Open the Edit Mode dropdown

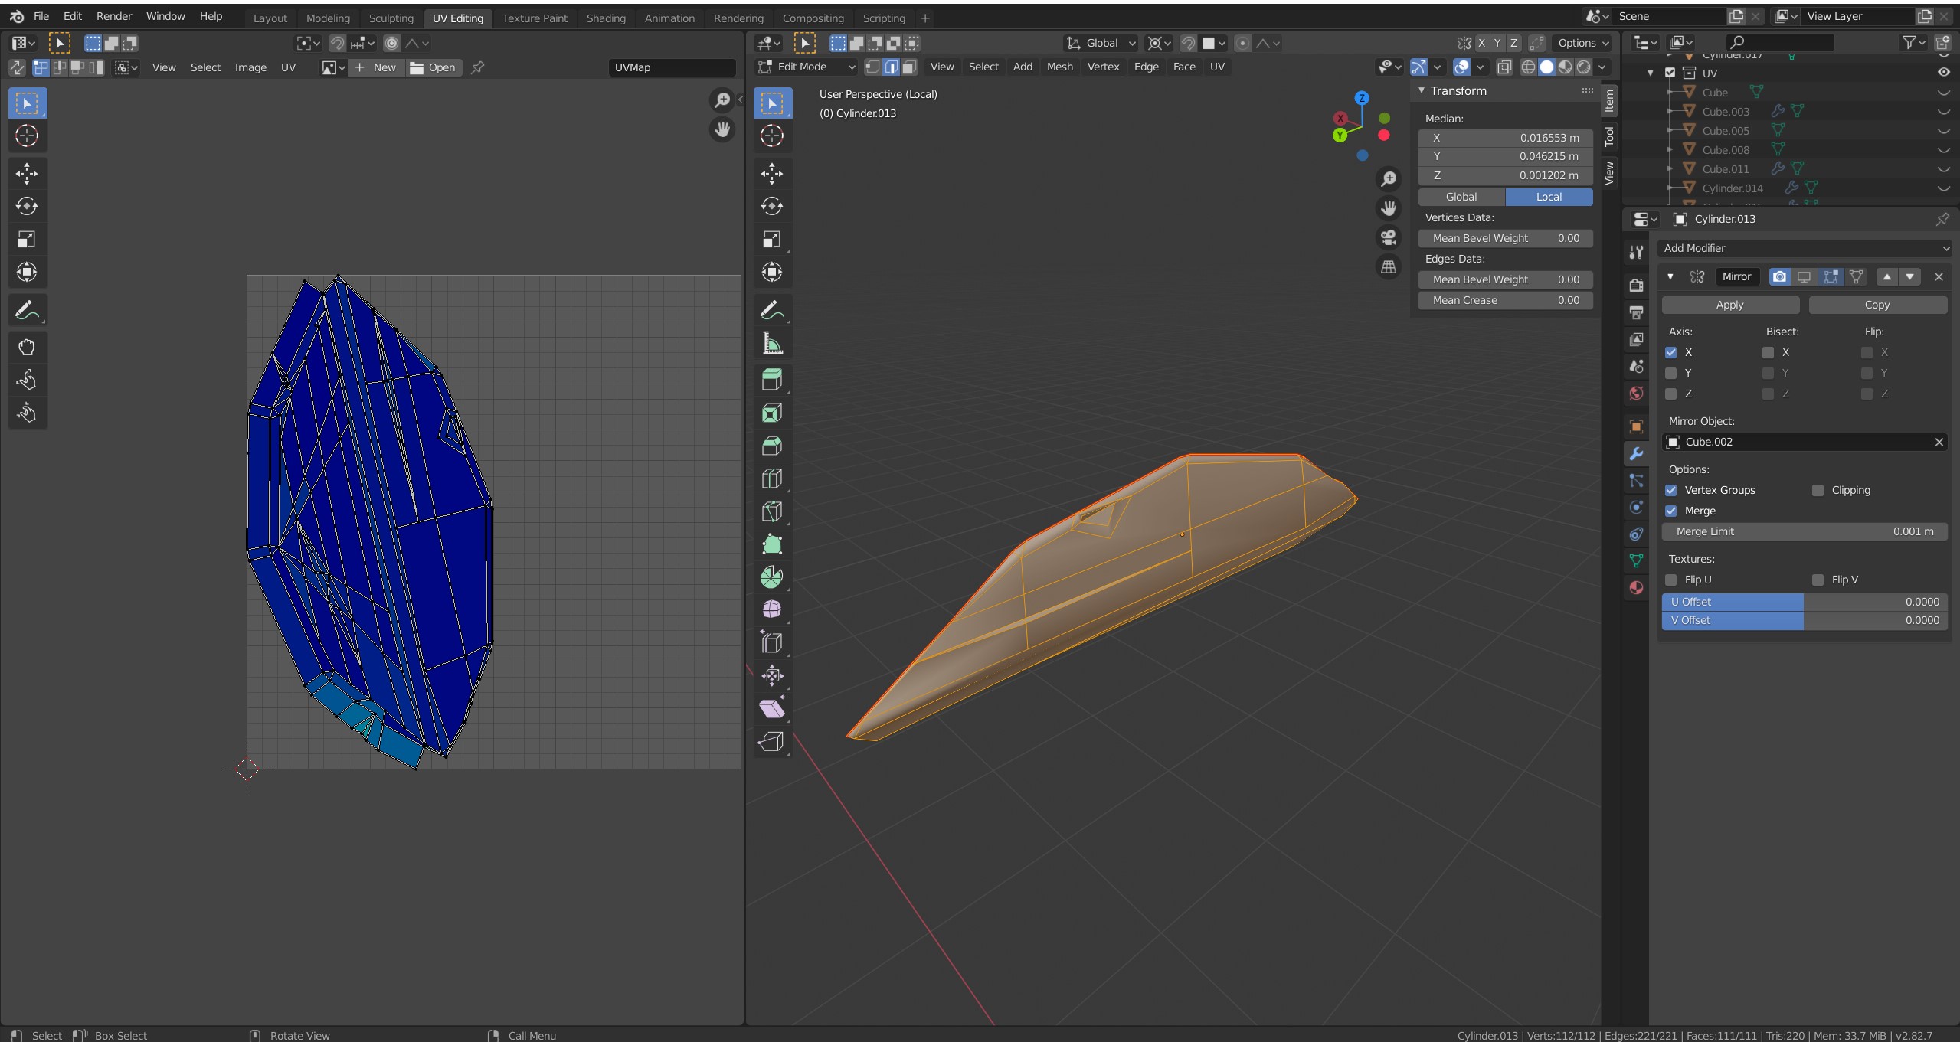coord(806,67)
